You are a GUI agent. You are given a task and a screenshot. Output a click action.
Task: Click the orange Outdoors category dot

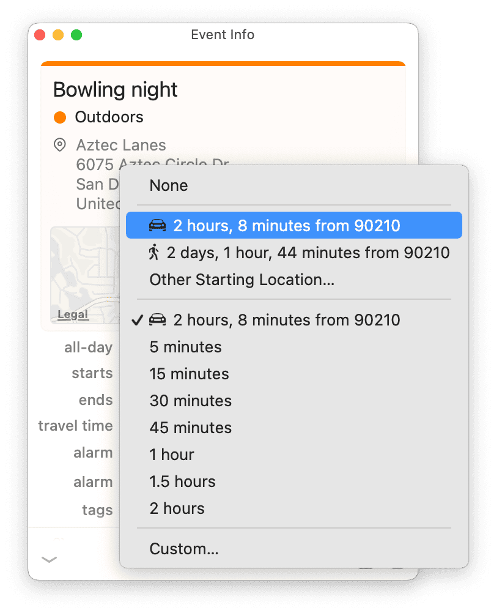[59, 116]
